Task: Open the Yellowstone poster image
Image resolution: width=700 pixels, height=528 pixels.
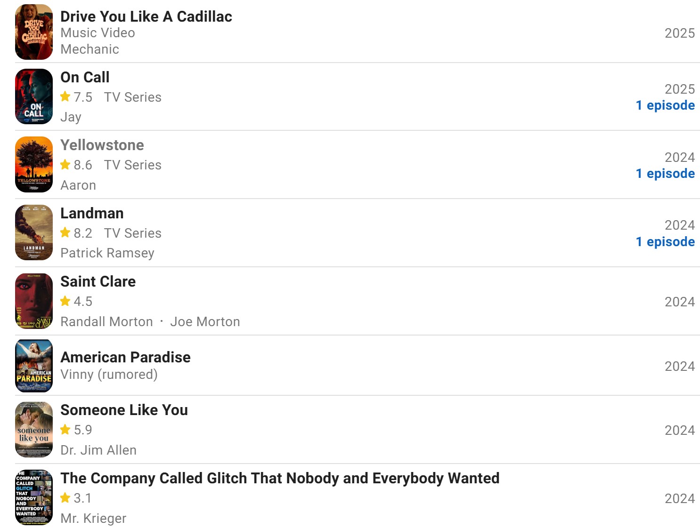Action: coord(34,165)
